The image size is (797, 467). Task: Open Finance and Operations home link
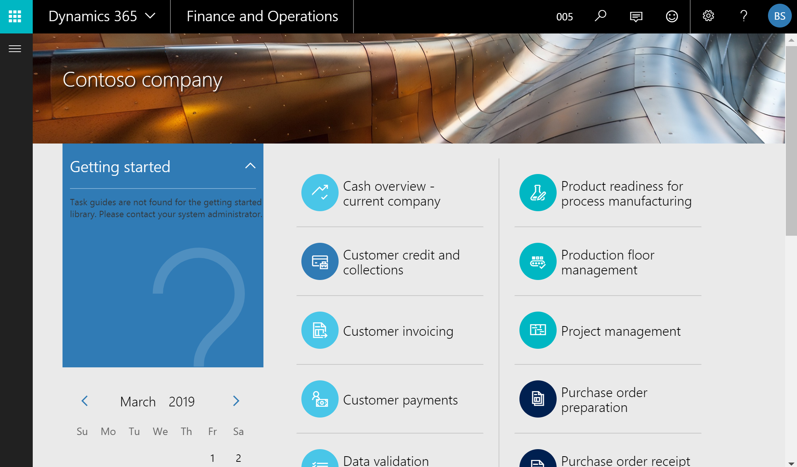click(x=262, y=16)
